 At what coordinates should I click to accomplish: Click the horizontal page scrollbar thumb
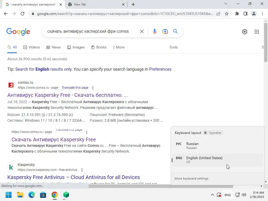point(161,186)
